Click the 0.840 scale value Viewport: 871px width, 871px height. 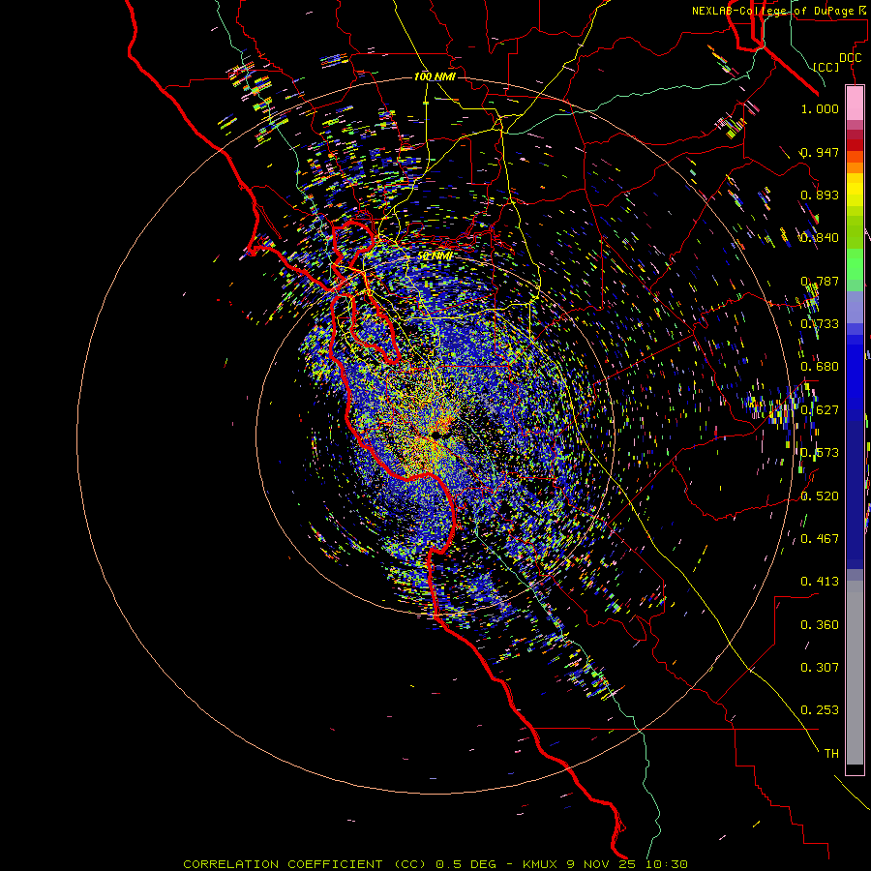[x=820, y=238]
